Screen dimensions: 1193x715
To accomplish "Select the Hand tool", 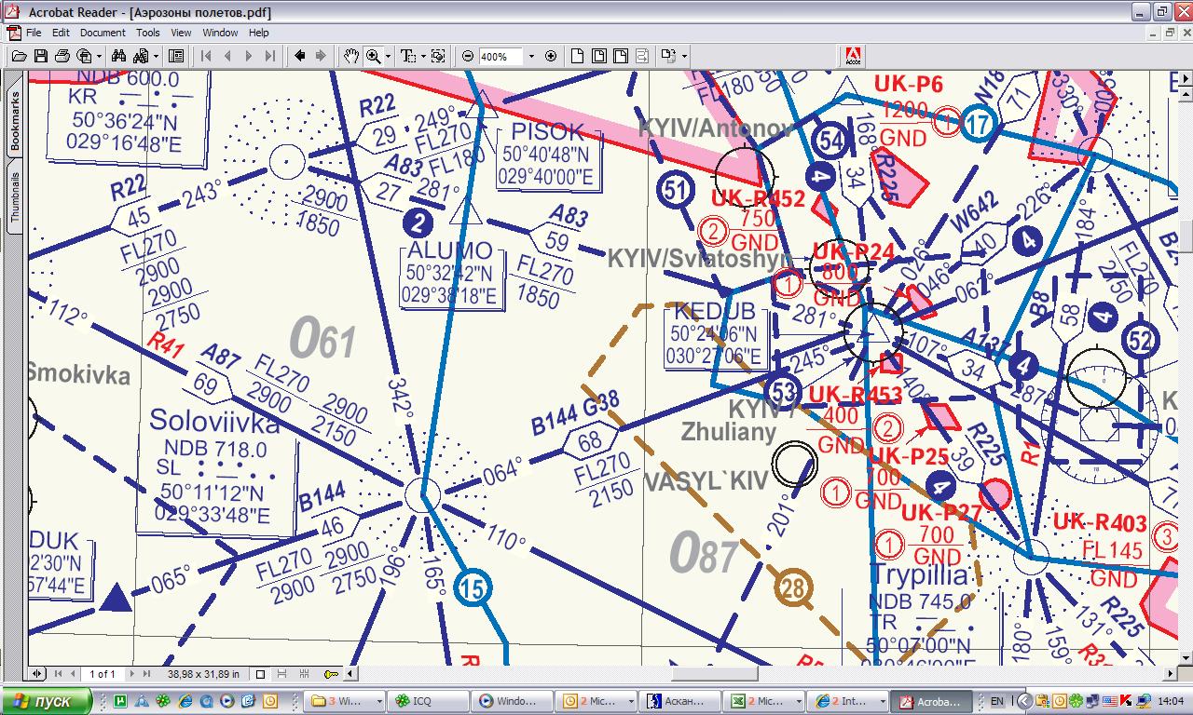I will (350, 56).
